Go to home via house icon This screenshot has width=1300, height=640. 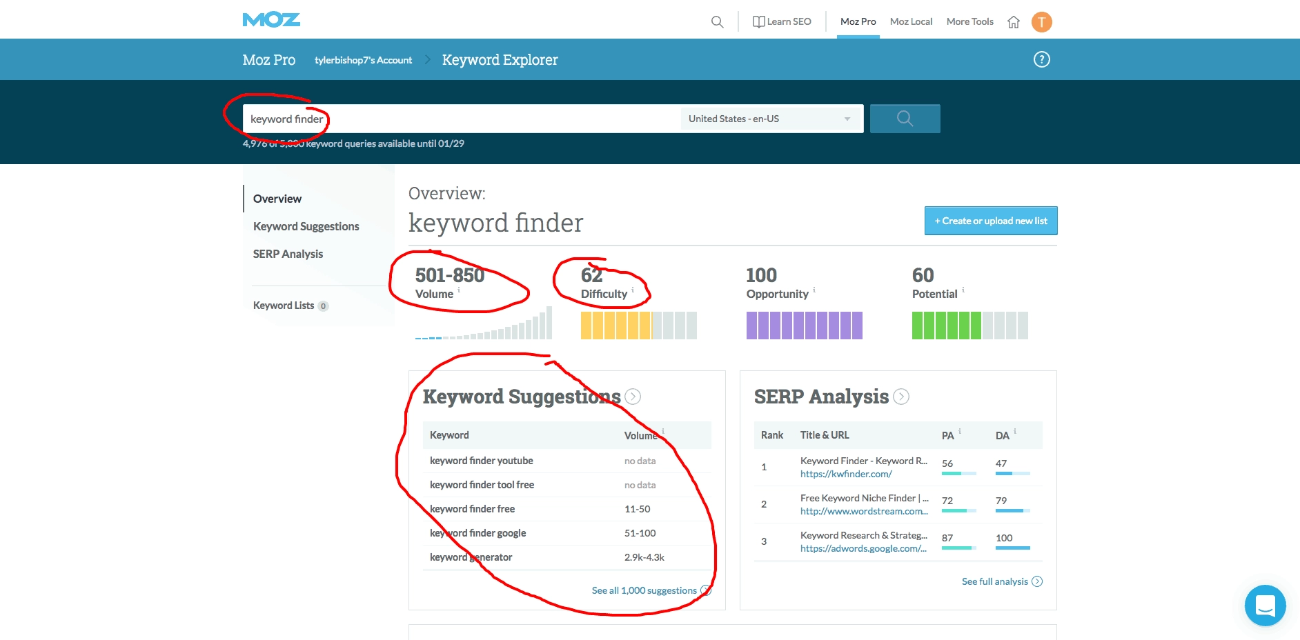point(1014,22)
